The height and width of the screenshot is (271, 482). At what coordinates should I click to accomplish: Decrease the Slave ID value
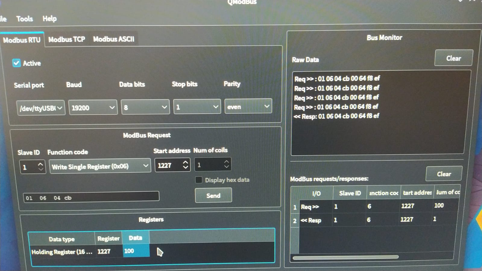(40, 169)
